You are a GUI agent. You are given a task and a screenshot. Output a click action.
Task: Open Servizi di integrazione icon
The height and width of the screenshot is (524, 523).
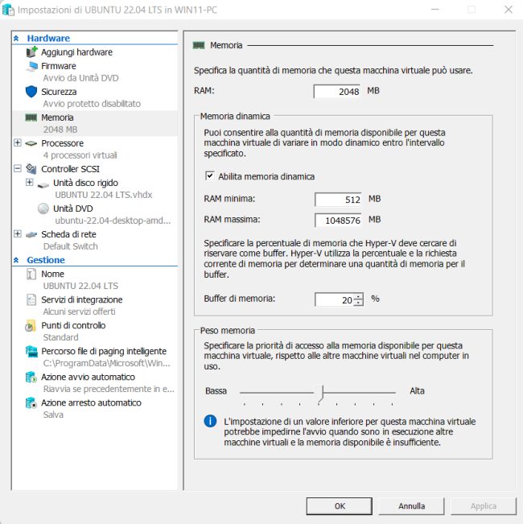[31, 300]
